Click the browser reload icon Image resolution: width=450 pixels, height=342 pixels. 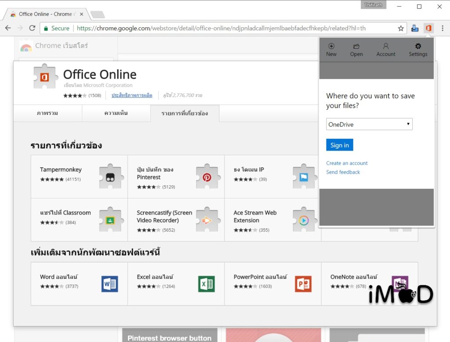[x=32, y=28]
